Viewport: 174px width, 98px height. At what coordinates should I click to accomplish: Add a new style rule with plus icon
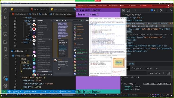[x=163, y=73]
